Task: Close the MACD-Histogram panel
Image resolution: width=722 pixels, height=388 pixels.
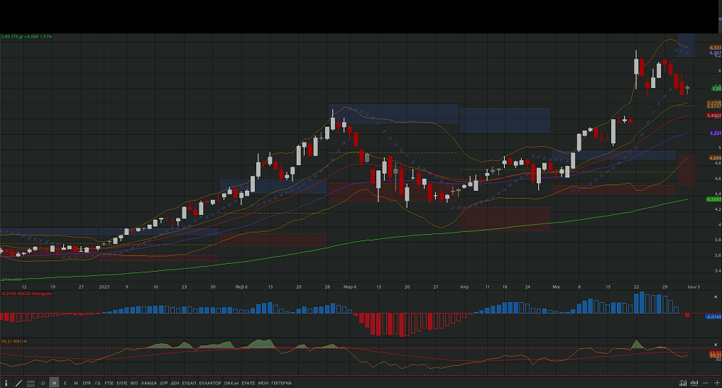Action: pos(716,297)
